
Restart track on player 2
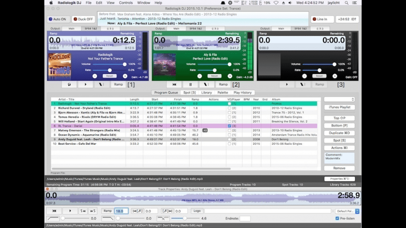[174, 84]
